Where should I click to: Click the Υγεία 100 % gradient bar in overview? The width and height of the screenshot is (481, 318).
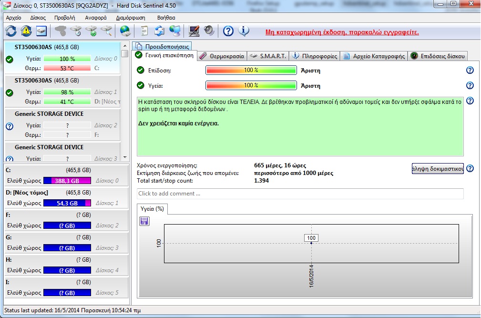pos(251,85)
